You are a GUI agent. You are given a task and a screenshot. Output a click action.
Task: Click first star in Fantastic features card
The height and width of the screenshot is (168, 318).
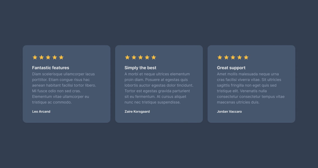35,57
